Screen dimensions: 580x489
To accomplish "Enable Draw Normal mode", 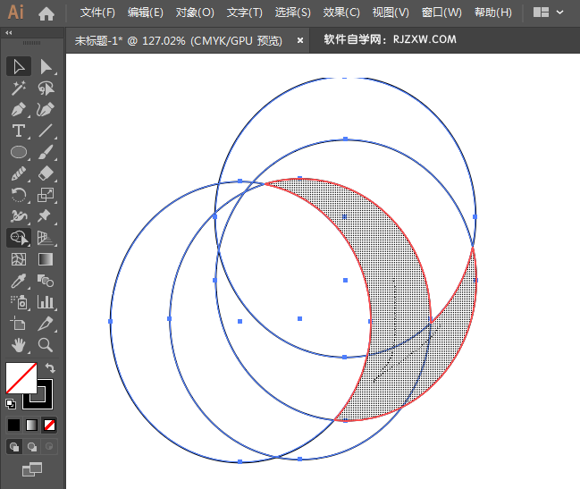I will pyautogui.click(x=14, y=447).
